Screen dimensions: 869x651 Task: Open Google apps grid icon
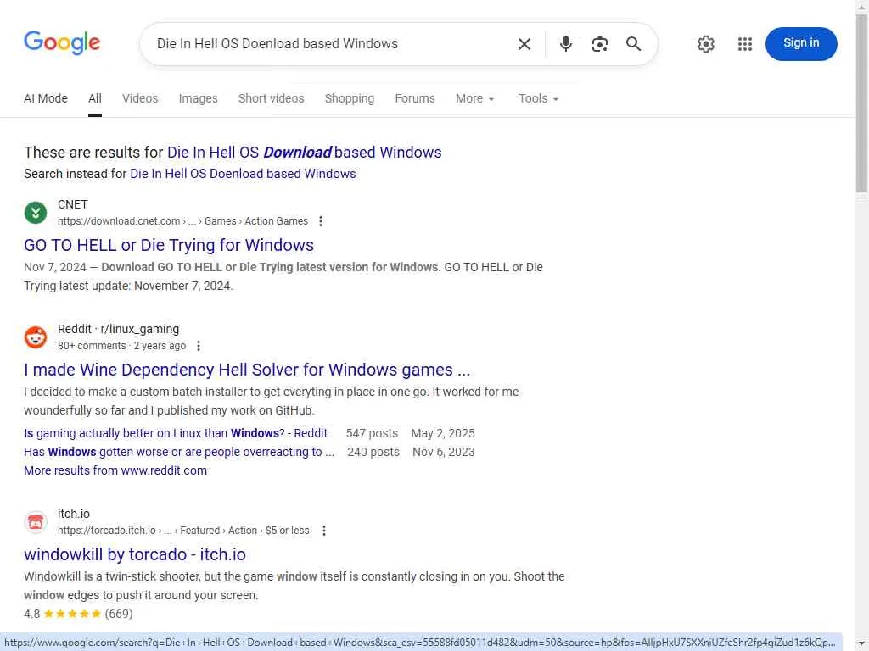(x=745, y=44)
